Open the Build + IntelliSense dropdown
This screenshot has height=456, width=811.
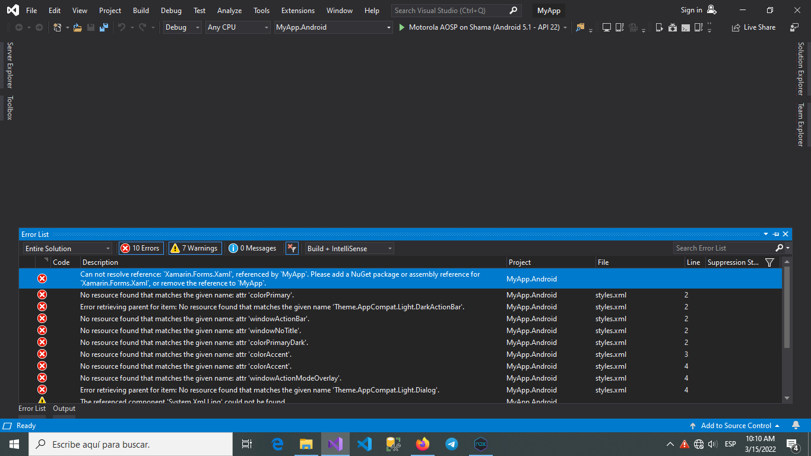tap(349, 248)
